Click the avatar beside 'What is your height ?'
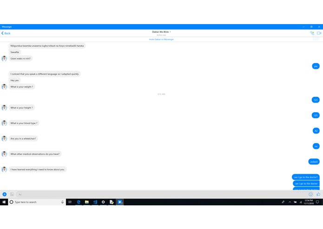This screenshot has width=323, height=229. click(4, 108)
